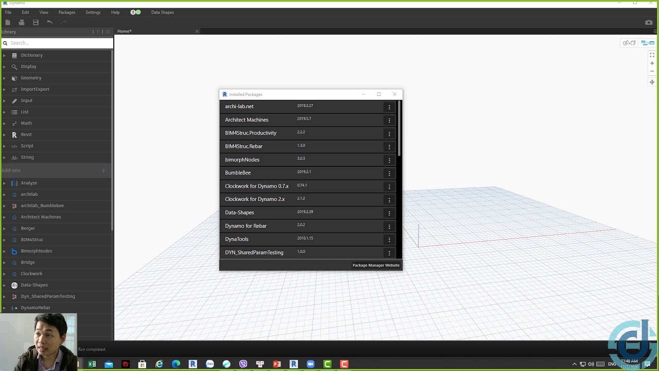This screenshot has height=371, width=659.
Task: Click the camera export image icon
Action: click(x=649, y=22)
